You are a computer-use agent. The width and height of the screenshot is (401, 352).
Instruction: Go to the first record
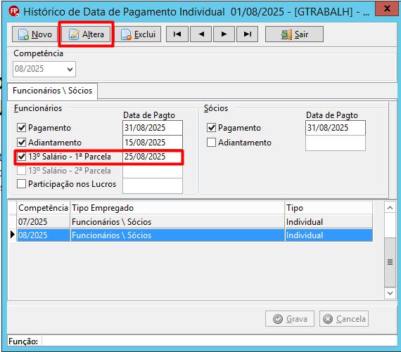pos(177,34)
